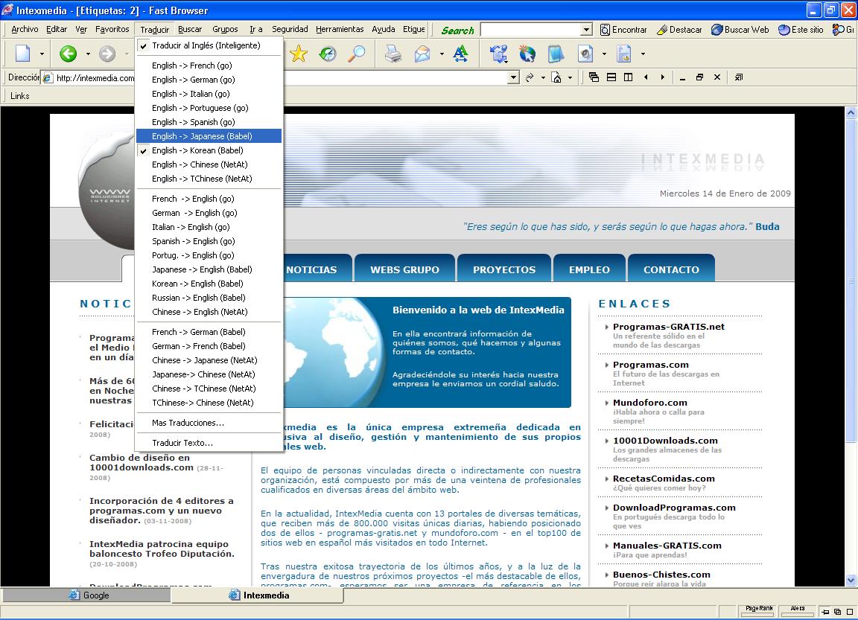
Task: Click the text size letter A icon
Action: click(x=461, y=54)
